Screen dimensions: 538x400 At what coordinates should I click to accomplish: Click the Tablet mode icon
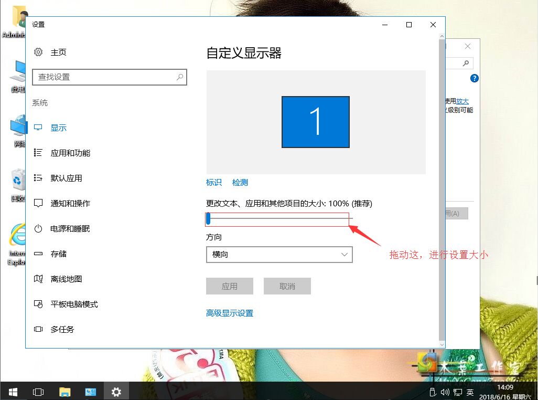pos(38,304)
